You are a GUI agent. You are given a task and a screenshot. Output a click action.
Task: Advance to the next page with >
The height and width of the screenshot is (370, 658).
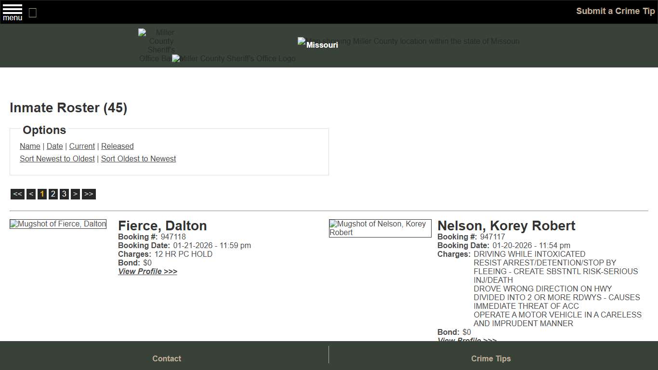coord(75,194)
